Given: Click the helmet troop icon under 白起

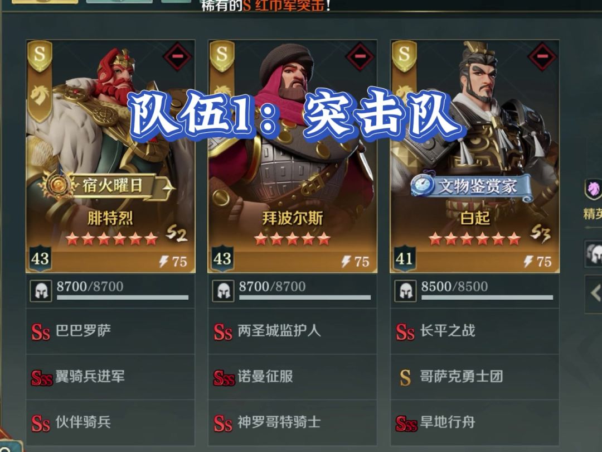Looking at the screenshot, I should pyautogui.click(x=406, y=291).
